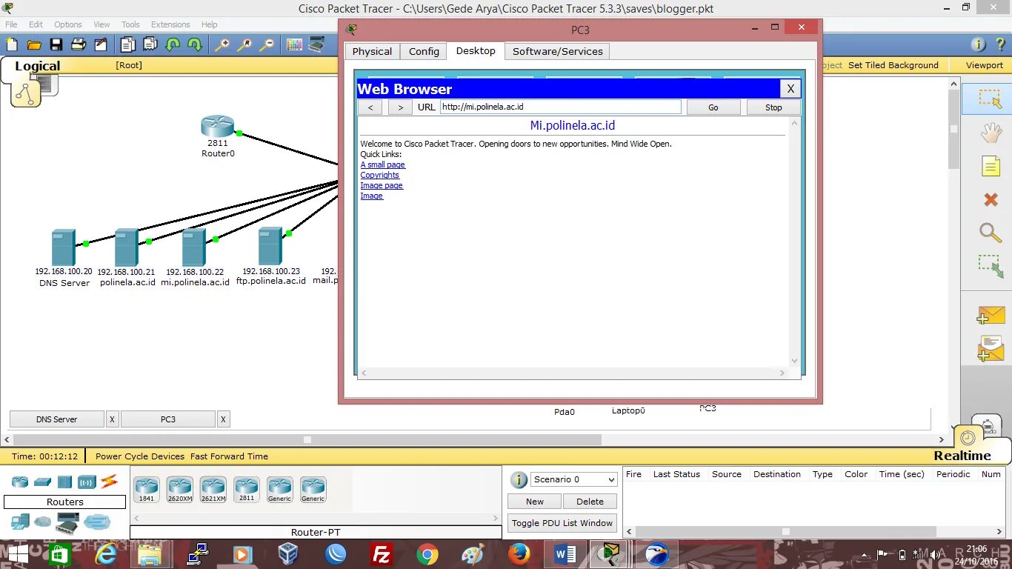Select the Inspect magnifier tool
Image resolution: width=1012 pixels, height=569 pixels.
click(x=991, y=233)
